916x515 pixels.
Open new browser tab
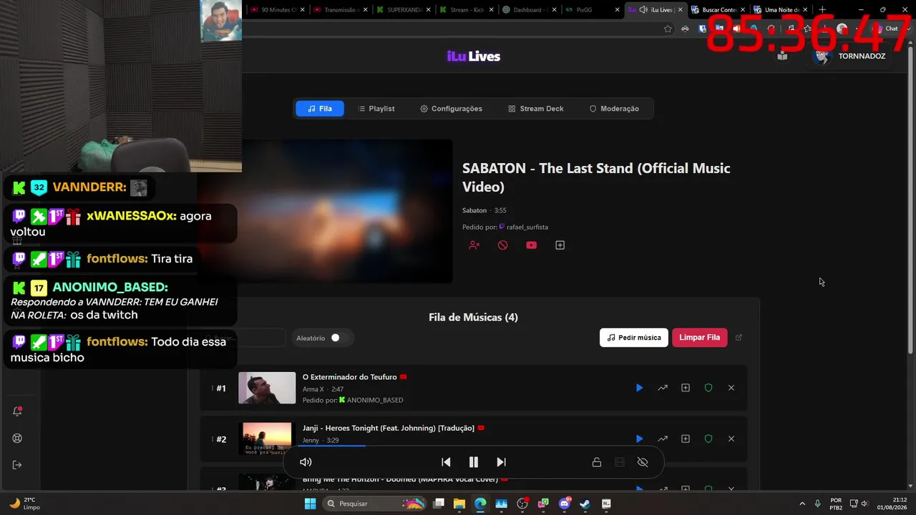pyautogui.click(x=822, y=10)
